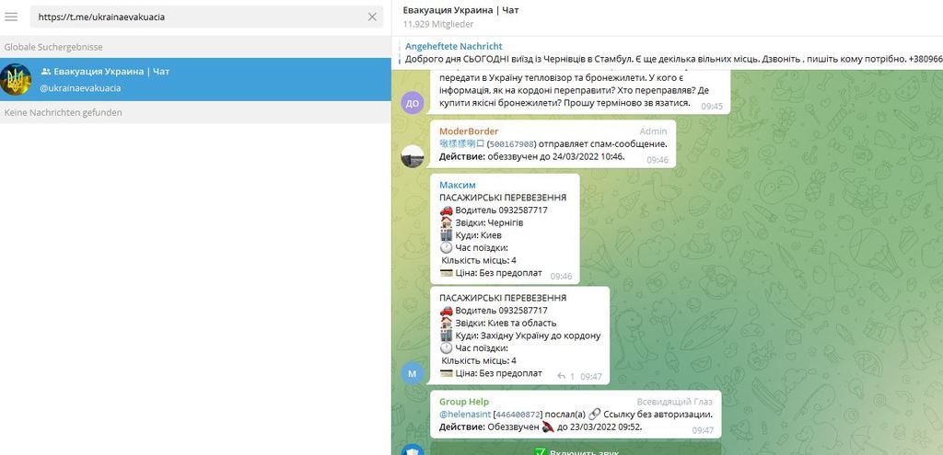Click Group Help sender name
The image size is (943, 455).
[464, 402]
